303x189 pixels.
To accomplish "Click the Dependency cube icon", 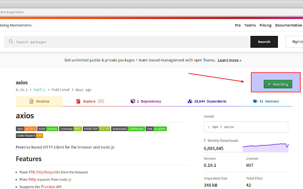I will click(133, 101).
